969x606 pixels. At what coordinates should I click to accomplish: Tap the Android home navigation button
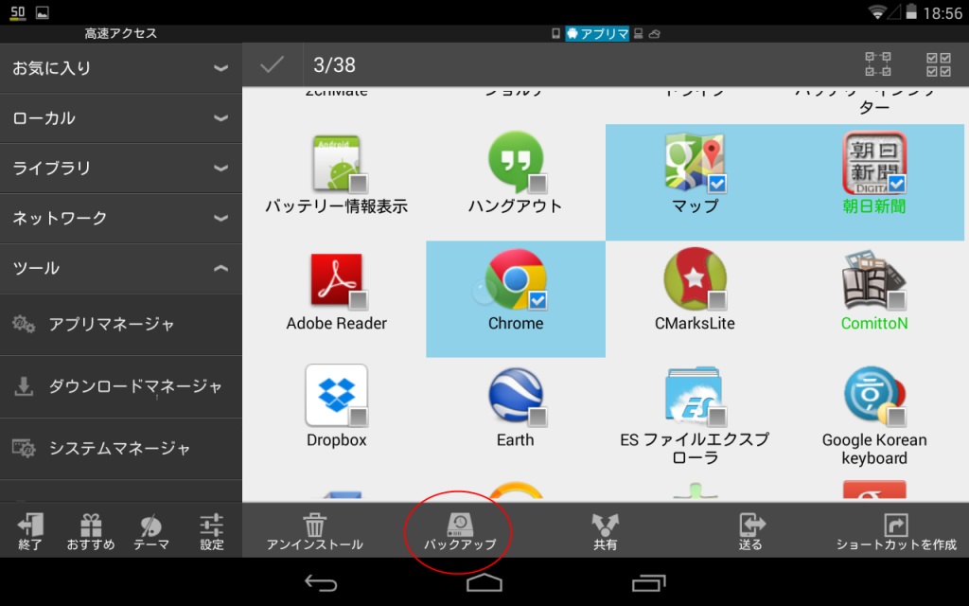coord(484,582)
